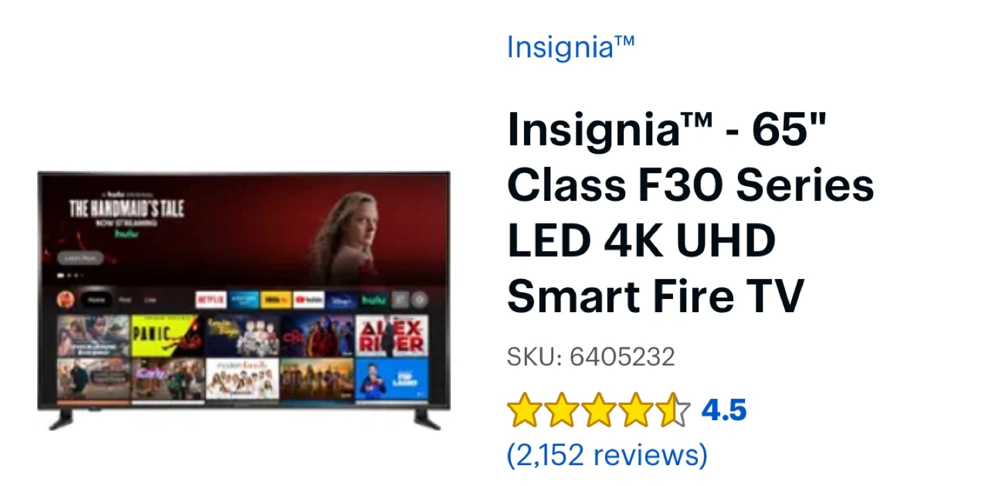Click the orange profile avatar on TV screen

[66, 300]
